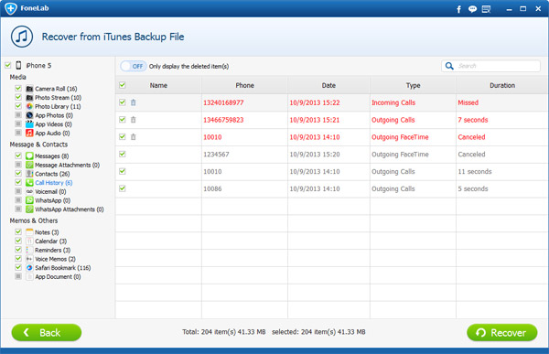Image resolution: width=549 pixels, height=354 pixels.
Task: Sort by the Date column header
Action: [328, 85]
